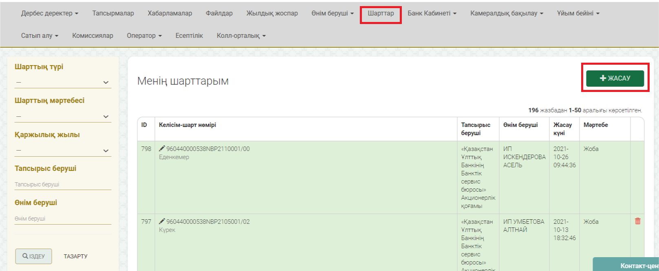The height and width of the screenshot is (271, 659).
Task: Expand the Шарттың түрі dropdown
Action: (63, 82)
